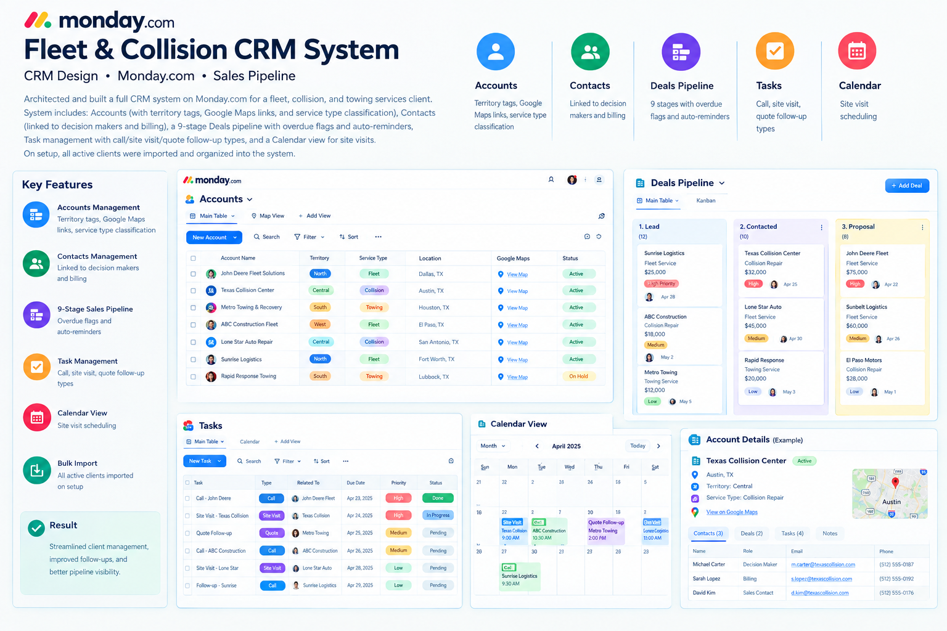Open the Calendar tab in Tasks panel
Image resolution: width=947 pixels, height=631 pixels.
coord(250,442)
